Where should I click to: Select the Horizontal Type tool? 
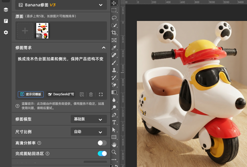pos(114,122)
